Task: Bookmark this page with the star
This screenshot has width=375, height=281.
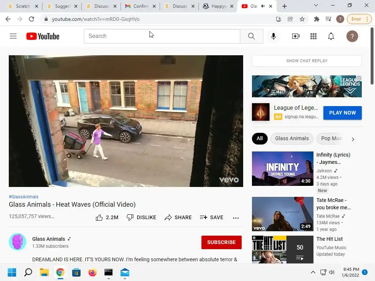Action: tap(302, 19)
